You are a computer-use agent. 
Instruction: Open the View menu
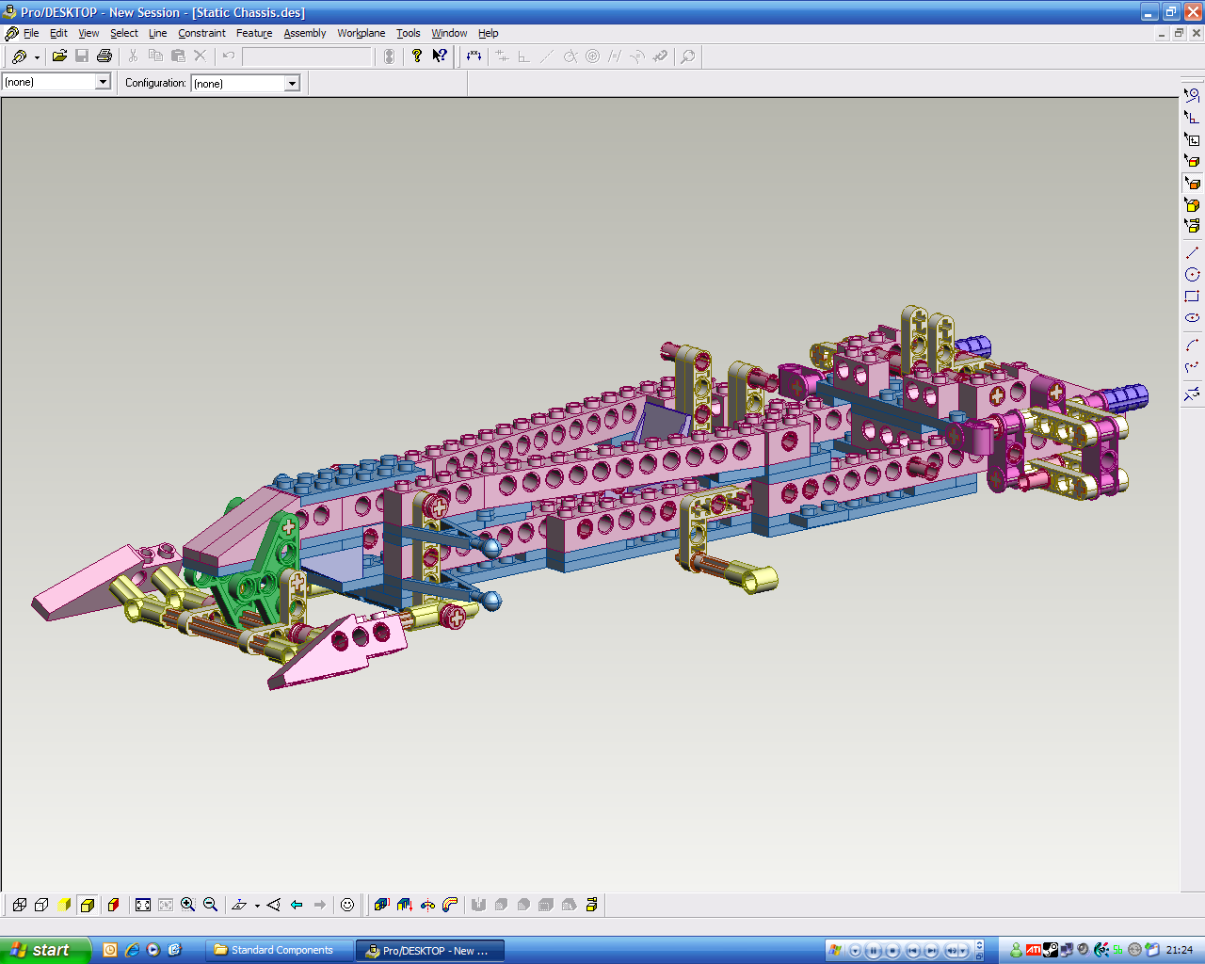[x=88, y=33]
